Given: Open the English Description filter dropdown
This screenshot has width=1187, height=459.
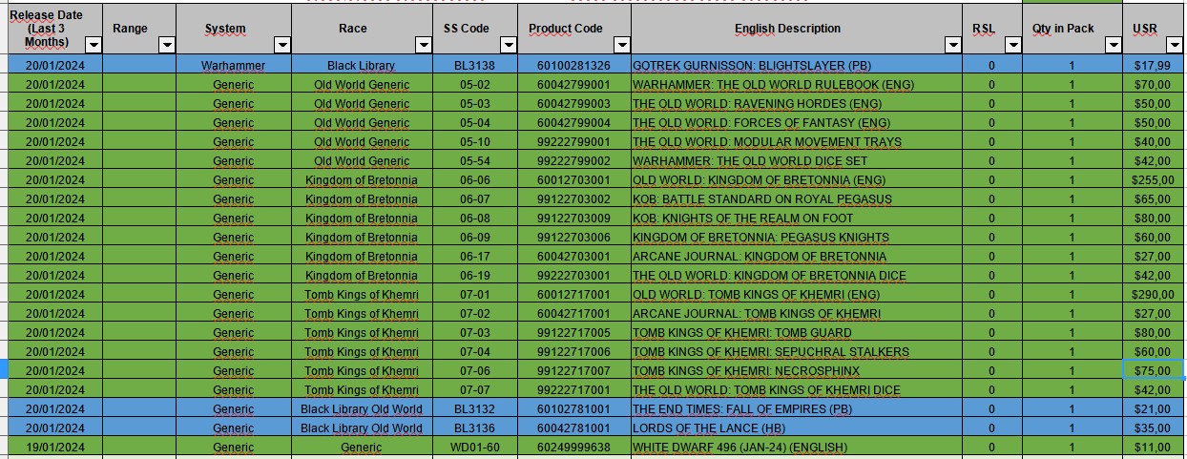Looking at the screenshot, I should (x=952, y=45).
